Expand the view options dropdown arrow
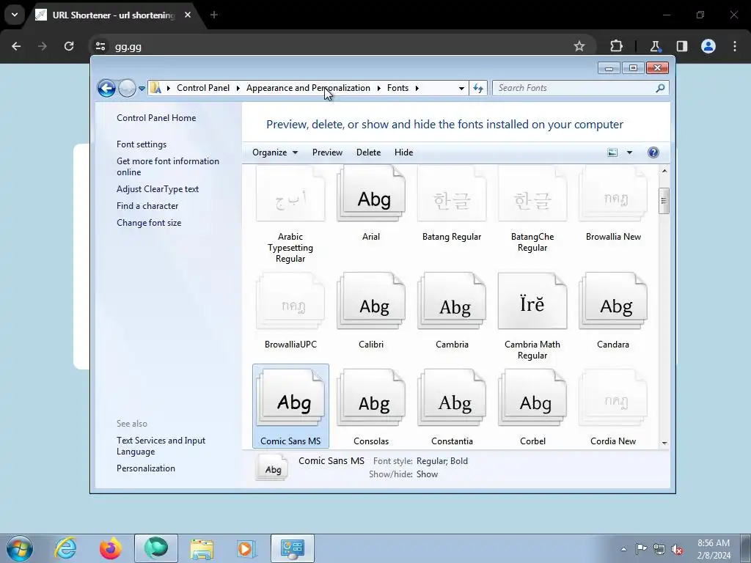The image size is (751, 563). (629, 152)
